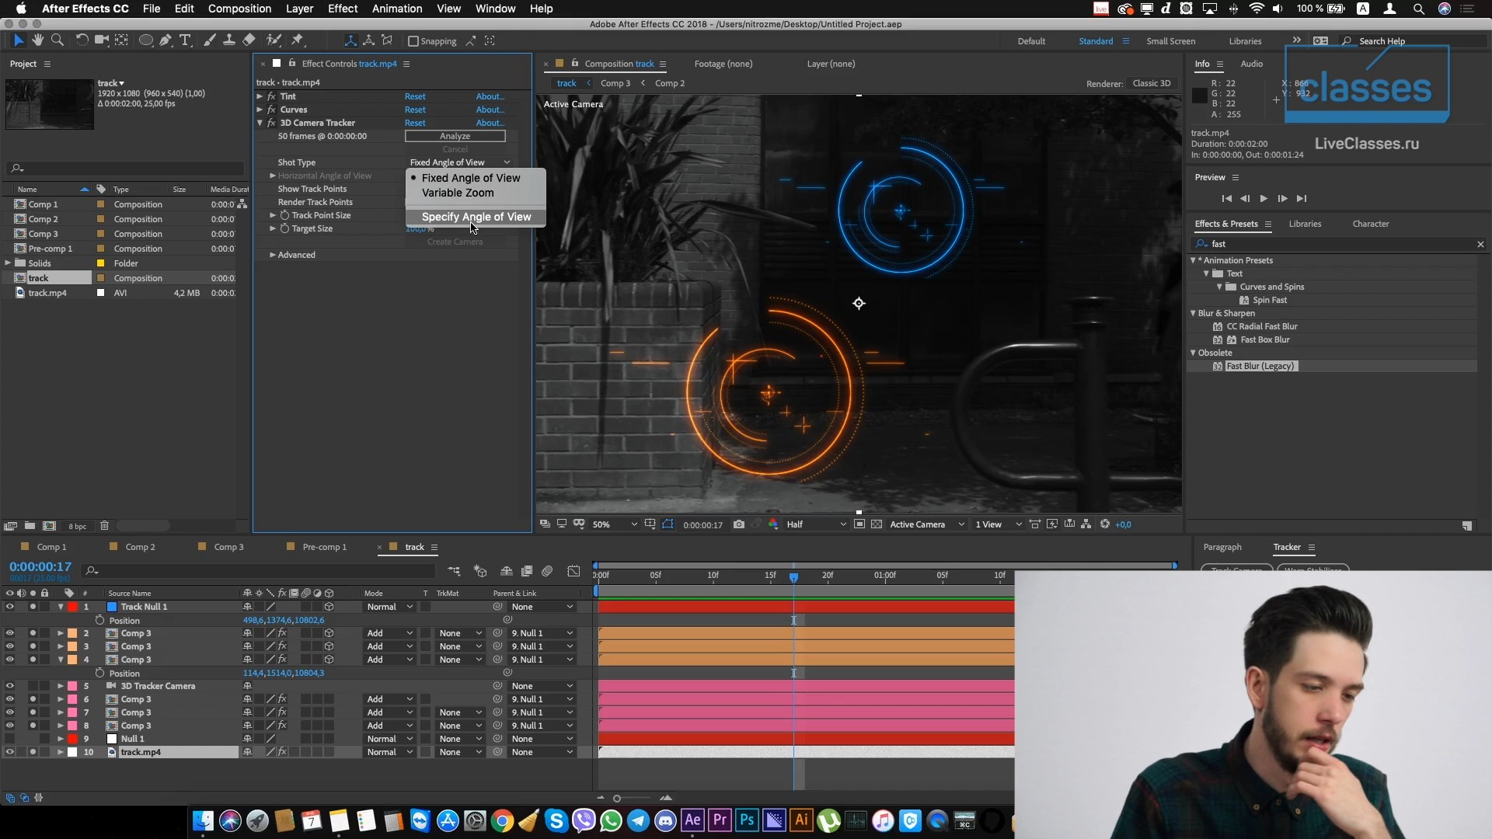The image size is (1492, 839).
Task: Click the Solo layer icon on track.mp4
Action: coord(33,752)
